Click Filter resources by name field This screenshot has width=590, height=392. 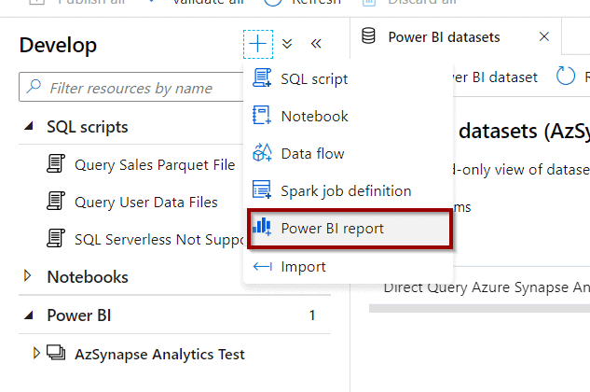tap(131, 88)
